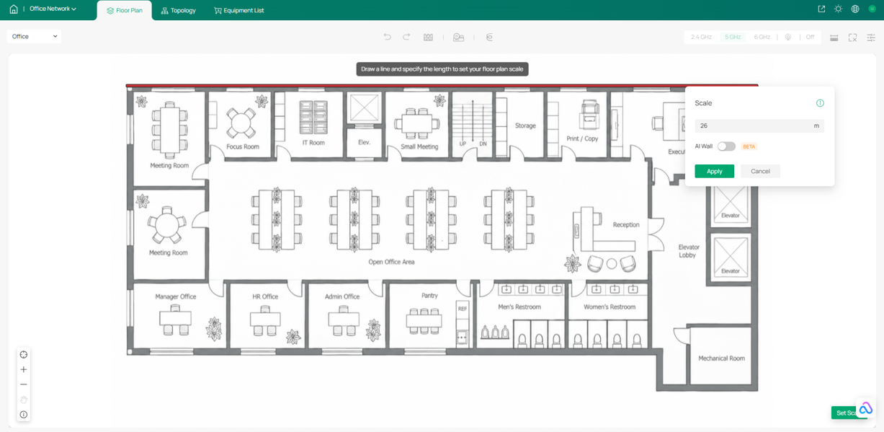Click the redo arrow icon
The image size is (884, 432).
406,37
